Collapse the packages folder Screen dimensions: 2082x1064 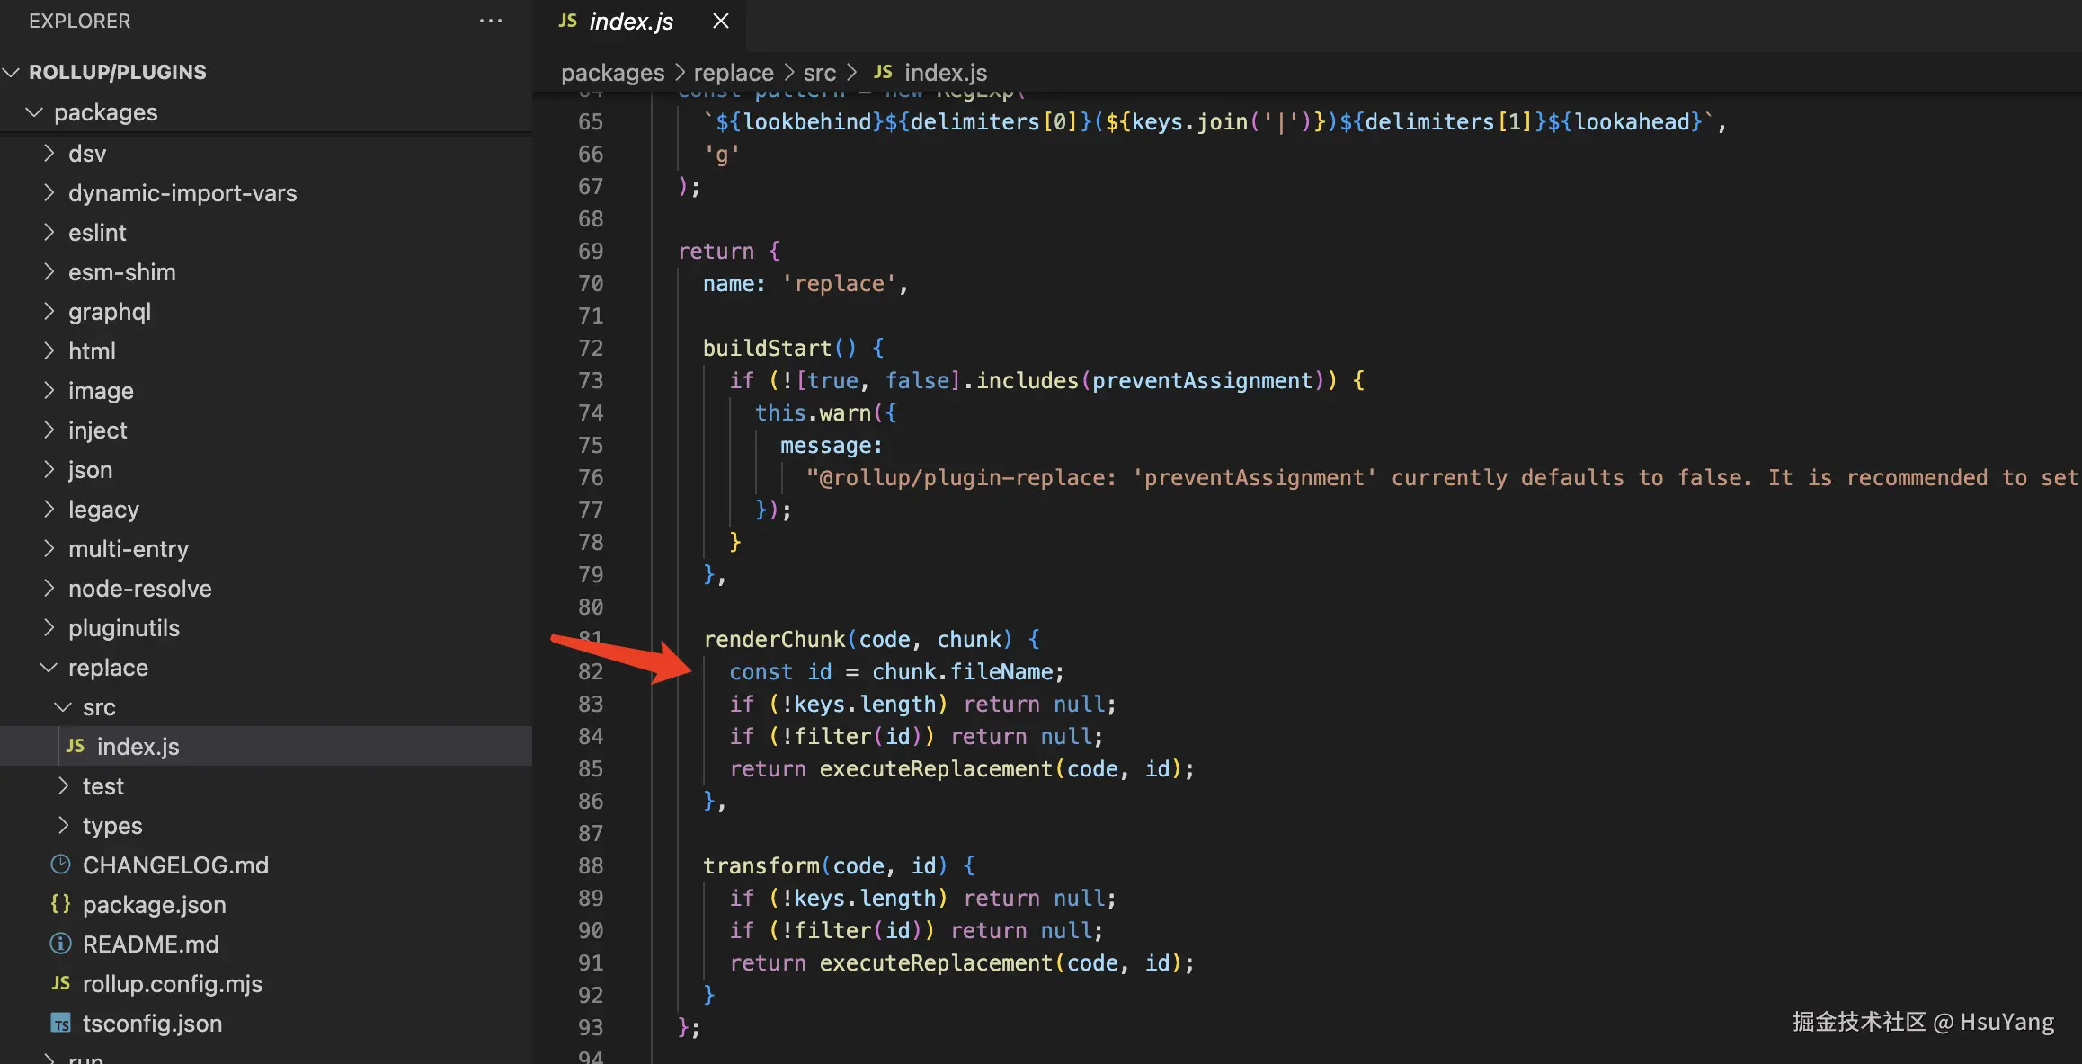34,112
